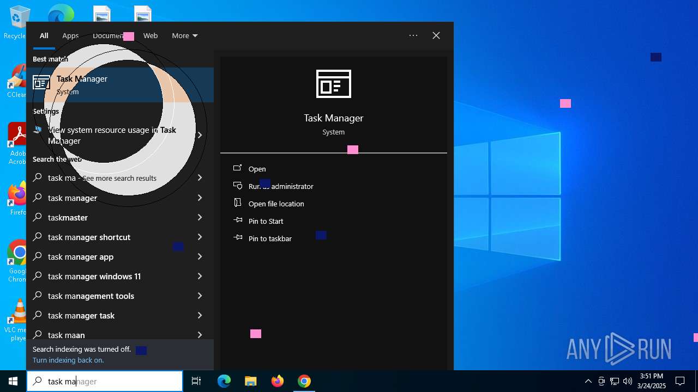Click Run as administrator shield icon
698x392 pixels.
(x=237, y=186)
